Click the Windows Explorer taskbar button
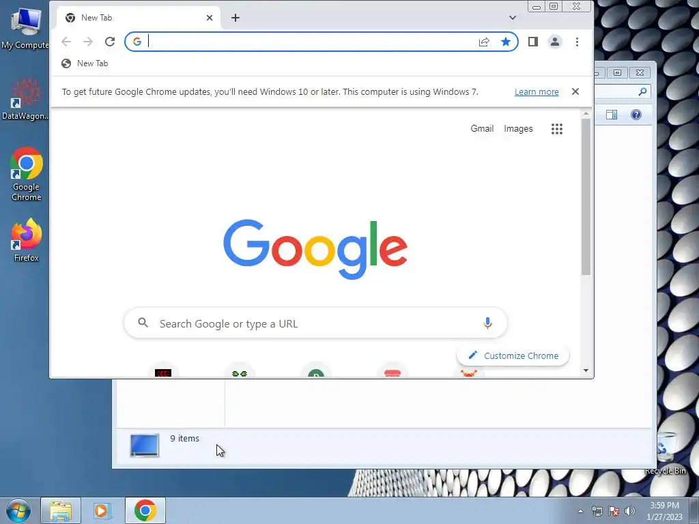 61,510
